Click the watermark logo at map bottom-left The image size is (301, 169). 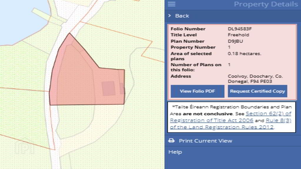25,148
